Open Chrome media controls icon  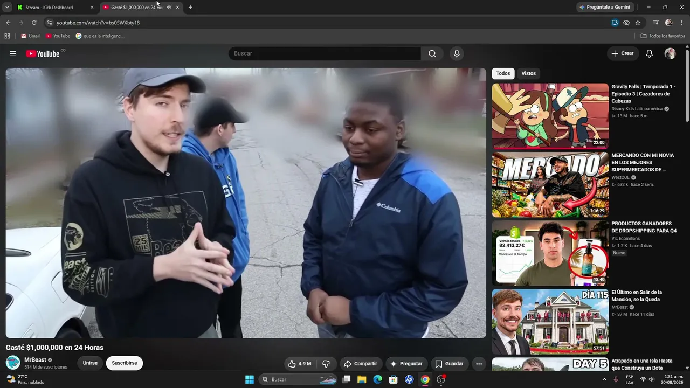tap(656, 23)
